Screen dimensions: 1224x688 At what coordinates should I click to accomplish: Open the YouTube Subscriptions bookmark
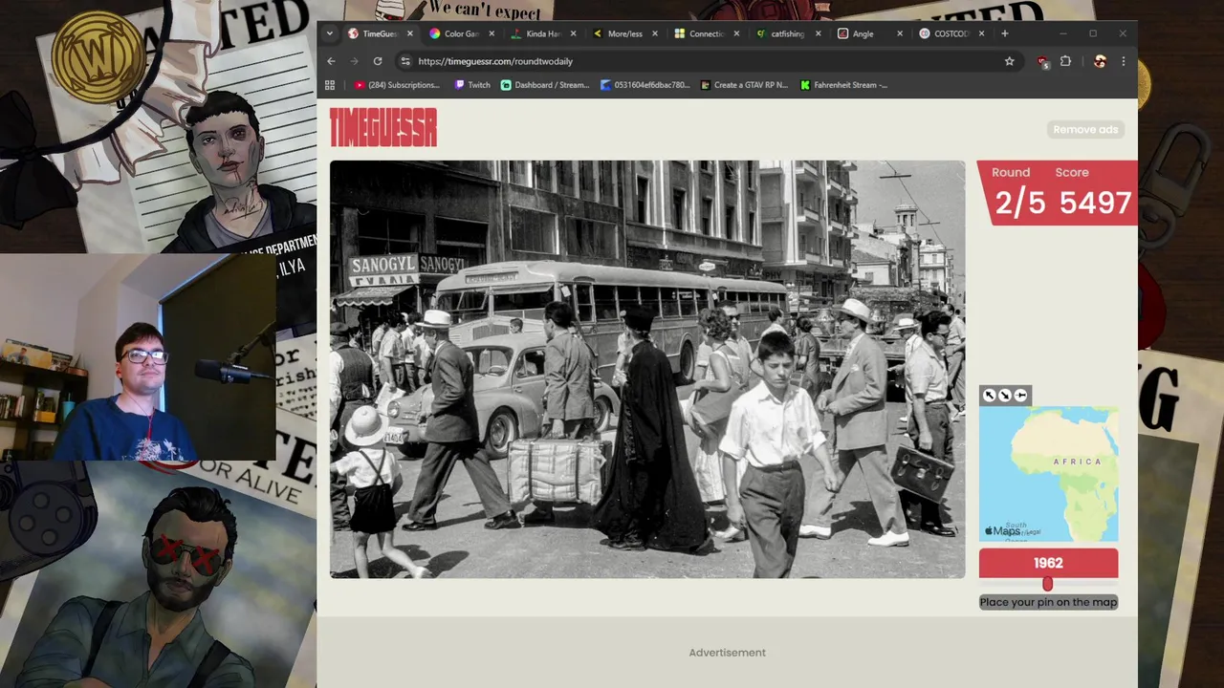[x=397, y=85]
